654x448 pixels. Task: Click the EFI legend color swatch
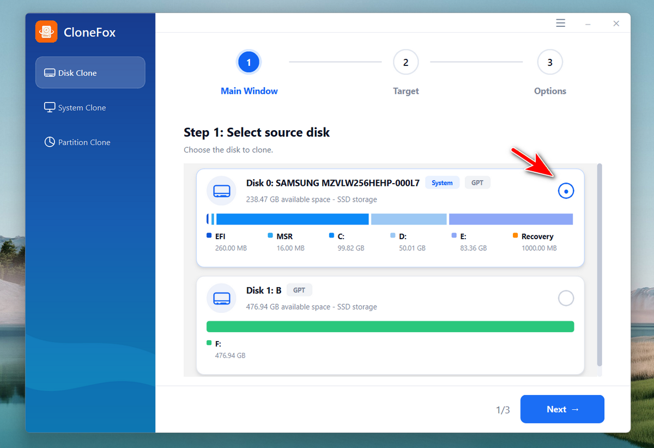(x=209, y=236)
